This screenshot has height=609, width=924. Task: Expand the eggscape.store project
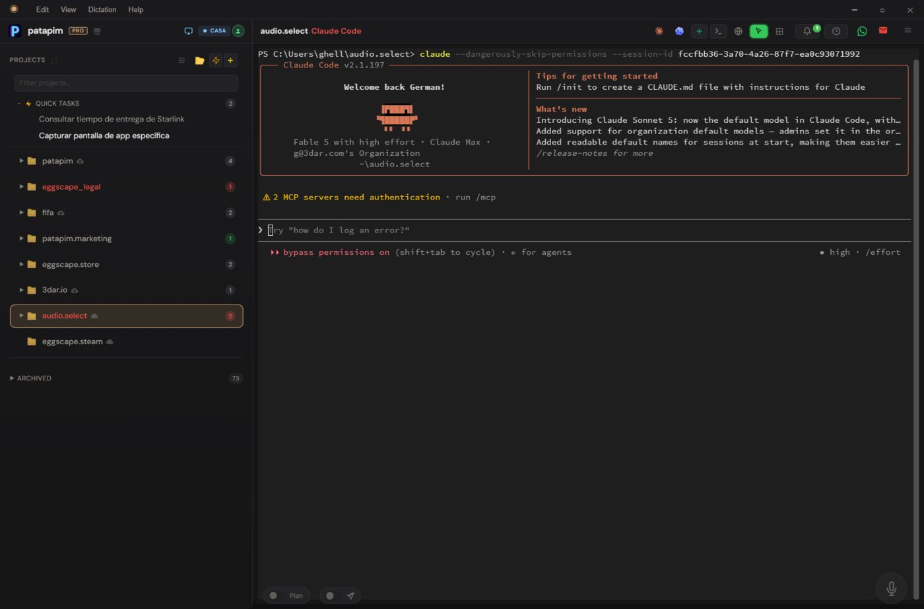pyautogui.click(x=21, y=264)
